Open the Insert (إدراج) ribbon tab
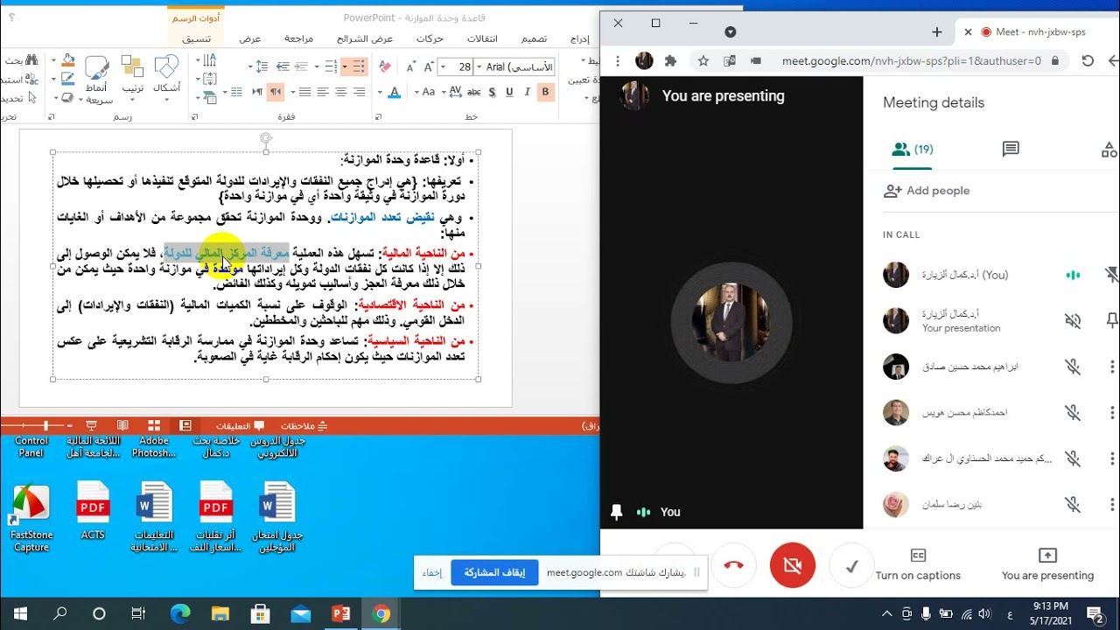The height and width of the screenshot is (630, 1120). pyautogui.click(x=579, y=38)
